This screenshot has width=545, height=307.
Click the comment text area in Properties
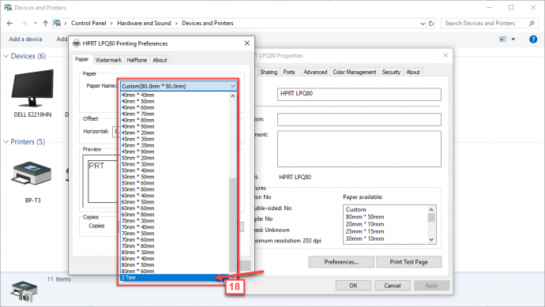tap(359, 148)
